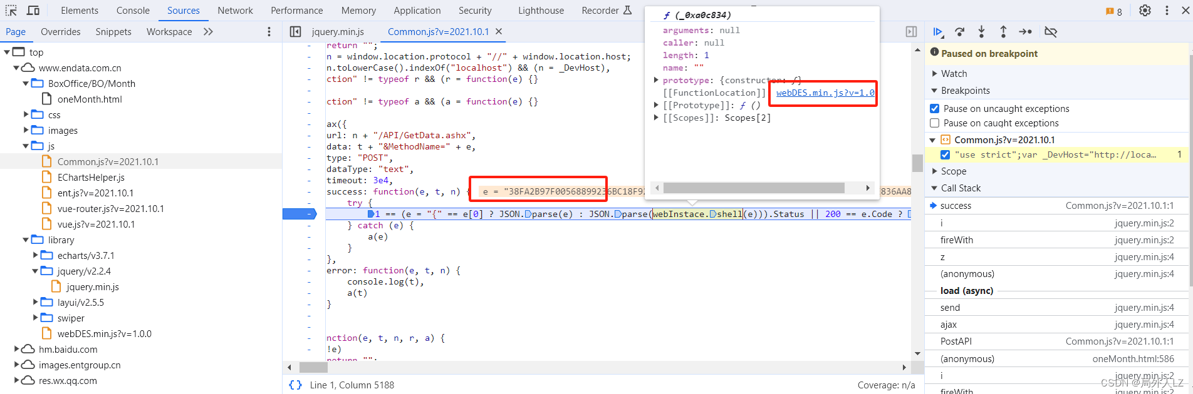This screenshot has height=394, width=1193.
Task: Show more navigator tabs chevron
Action: click(209, 31)
